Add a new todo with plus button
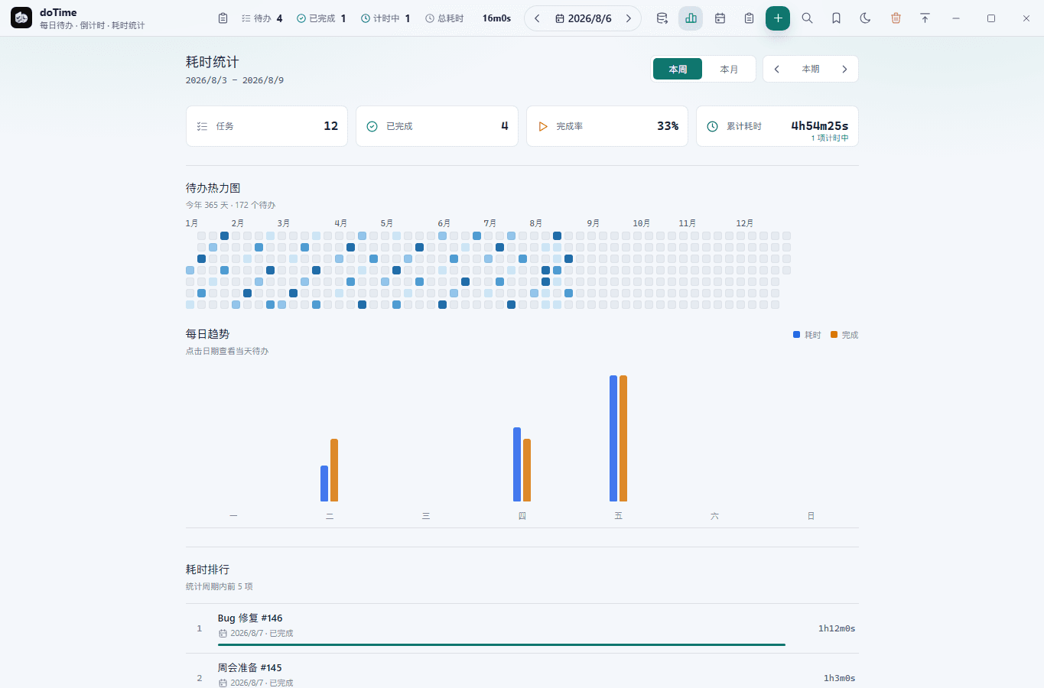This screenshot has height=688, width=1044. [x=778, y=18]
